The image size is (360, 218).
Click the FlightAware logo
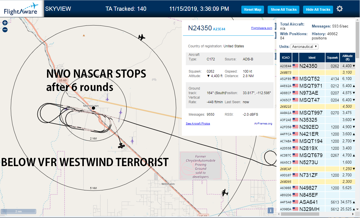[x=22, y=9]
